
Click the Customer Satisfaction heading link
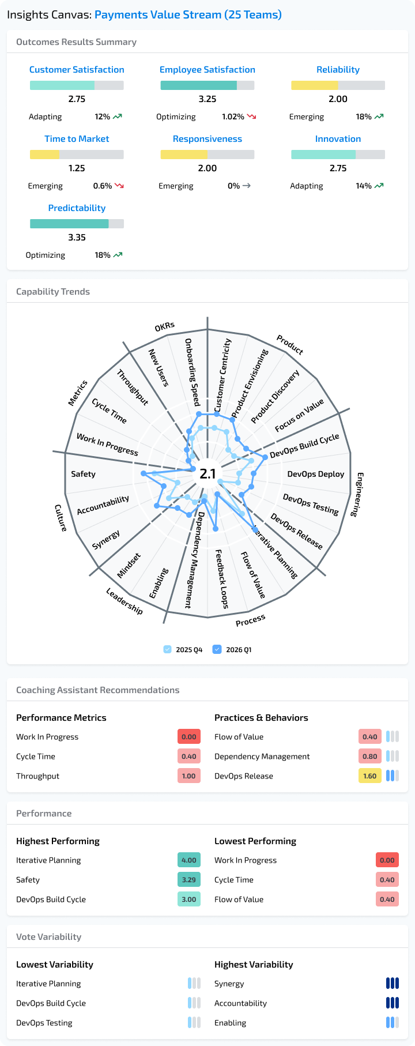[77, 69]
